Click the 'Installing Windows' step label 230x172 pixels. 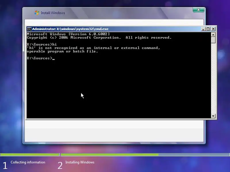(x=80, y=162)
